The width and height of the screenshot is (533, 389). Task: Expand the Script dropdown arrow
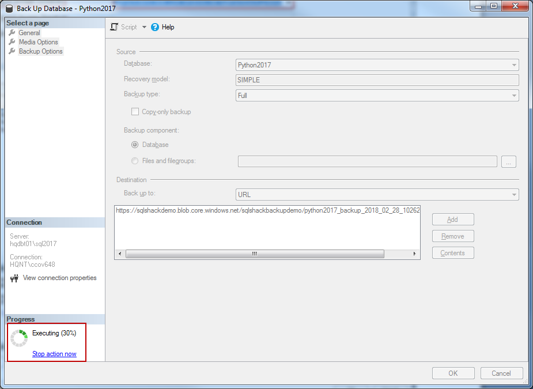144,27
